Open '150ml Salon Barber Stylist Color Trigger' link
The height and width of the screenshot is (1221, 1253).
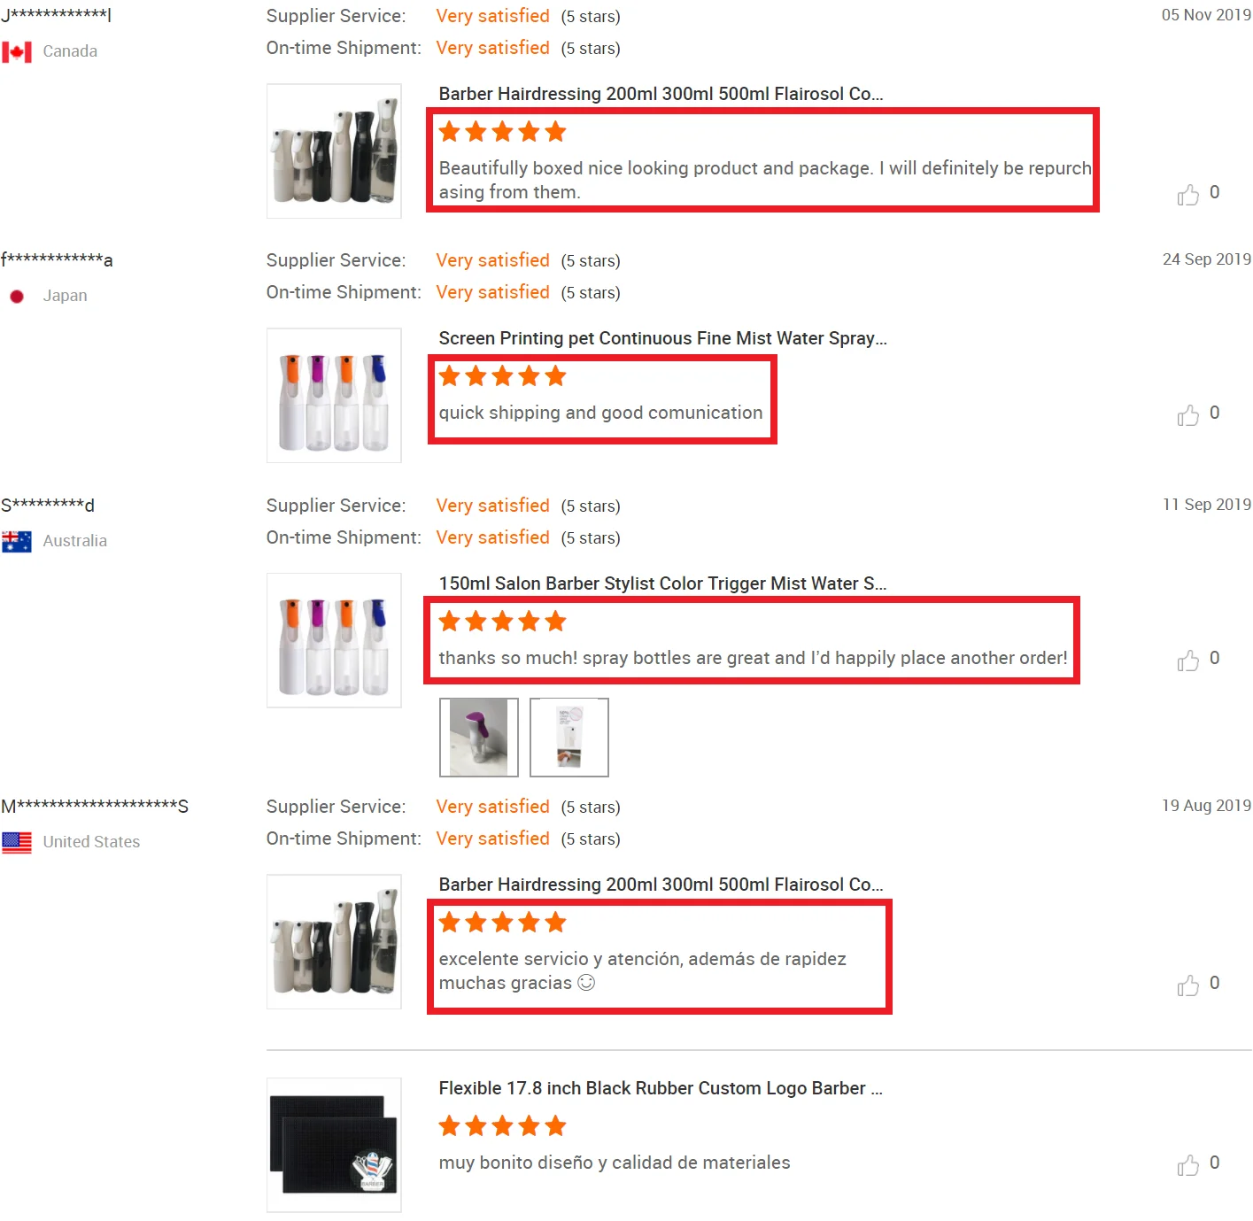tap(662, 583)
